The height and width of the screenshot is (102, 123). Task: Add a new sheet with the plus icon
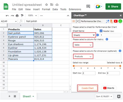[9, 96]
